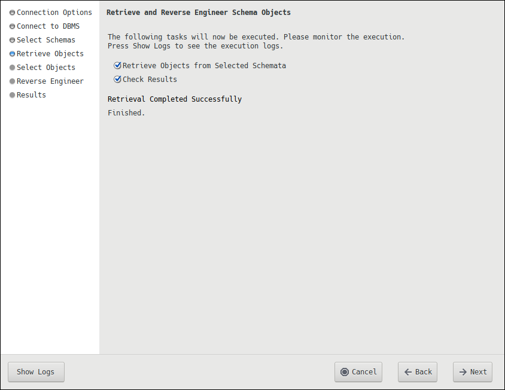Go Back to the previous step

(x=418, y=372)
